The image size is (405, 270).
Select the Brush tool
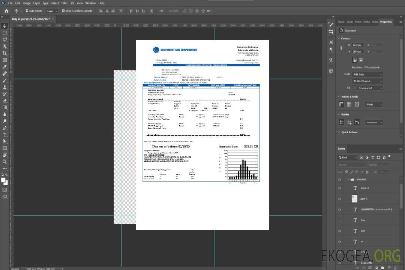(x=4, y=80)
